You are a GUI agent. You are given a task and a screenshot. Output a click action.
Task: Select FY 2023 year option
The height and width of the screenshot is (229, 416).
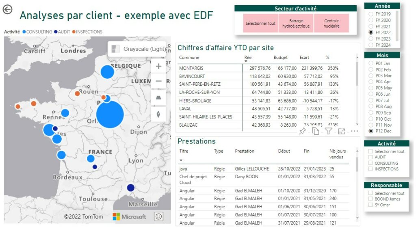pos(370,39)
